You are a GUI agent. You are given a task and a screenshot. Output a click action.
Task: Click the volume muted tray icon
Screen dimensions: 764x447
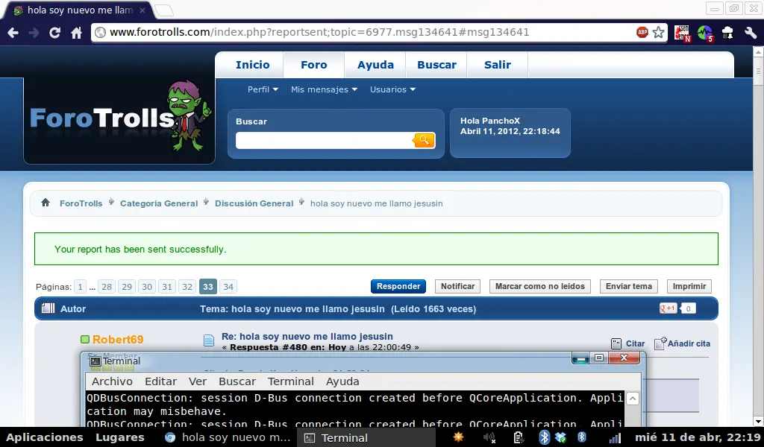point(489,438)
